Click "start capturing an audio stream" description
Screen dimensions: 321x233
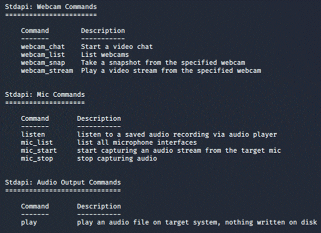179,150
